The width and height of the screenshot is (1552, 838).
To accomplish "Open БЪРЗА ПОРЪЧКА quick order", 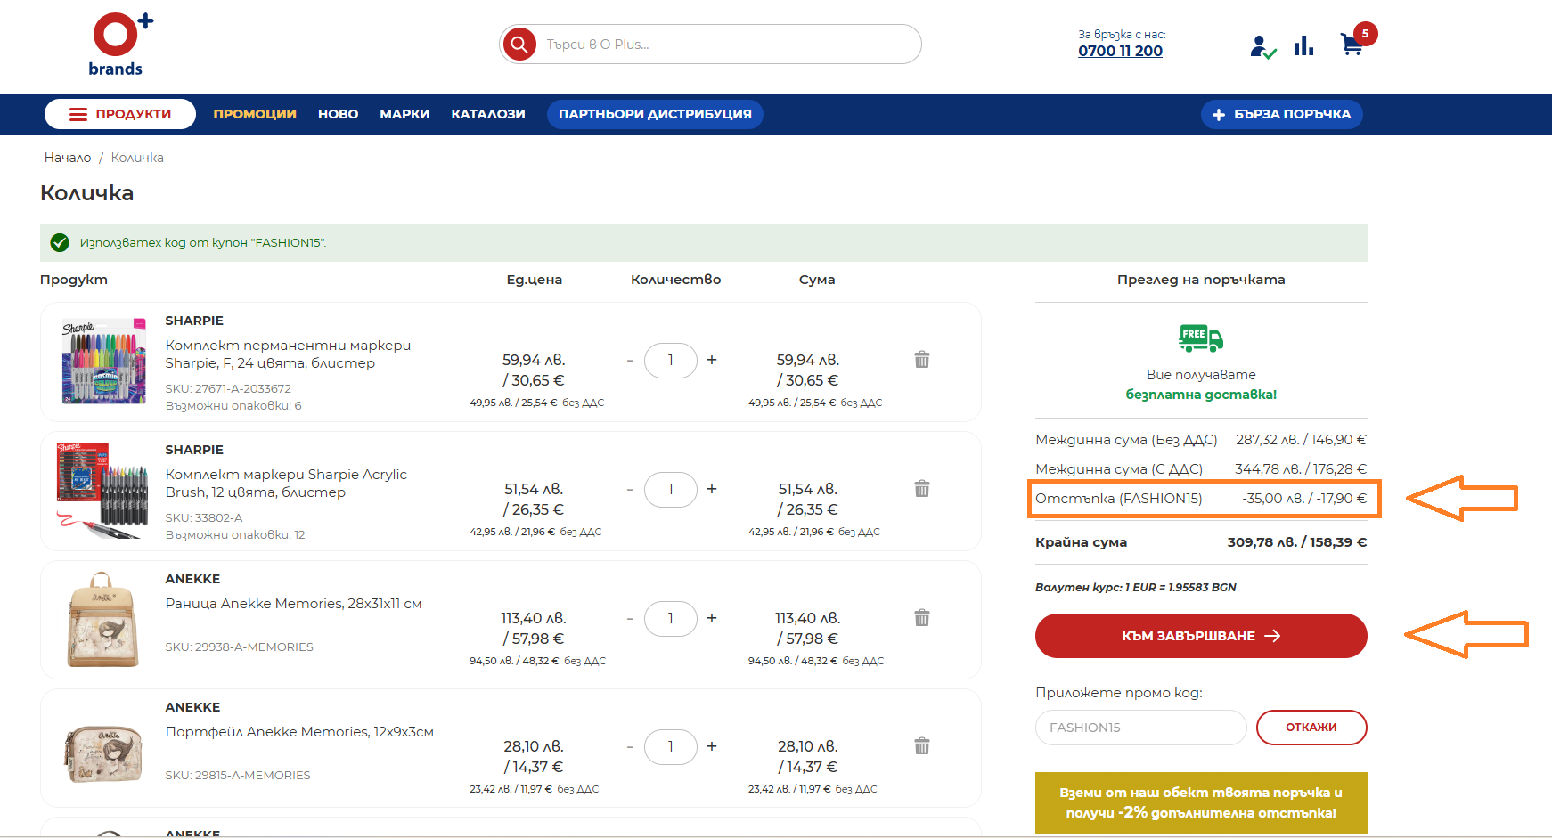I will tap(1281, 114).
